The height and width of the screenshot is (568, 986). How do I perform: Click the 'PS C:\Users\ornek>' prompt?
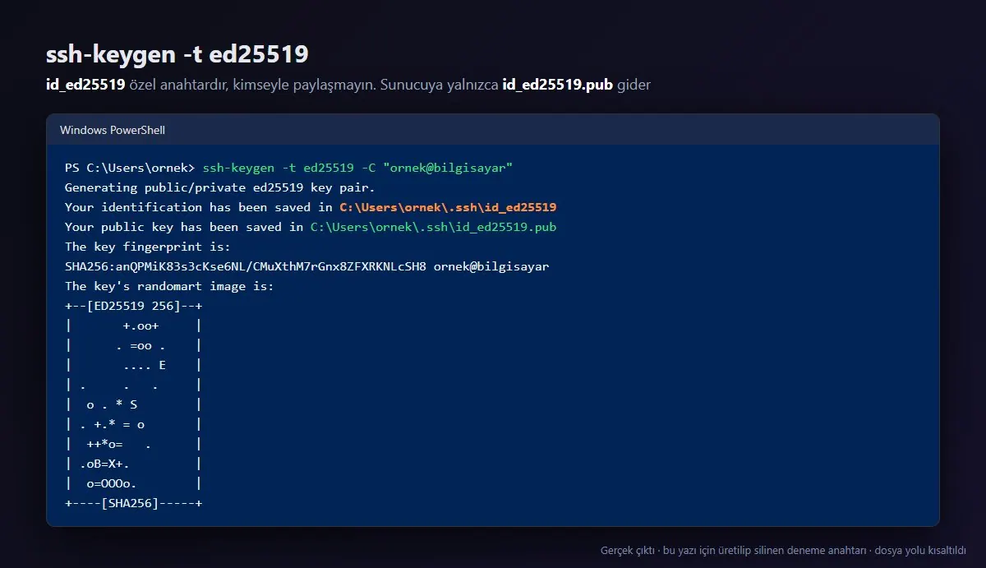click(130, 168)
